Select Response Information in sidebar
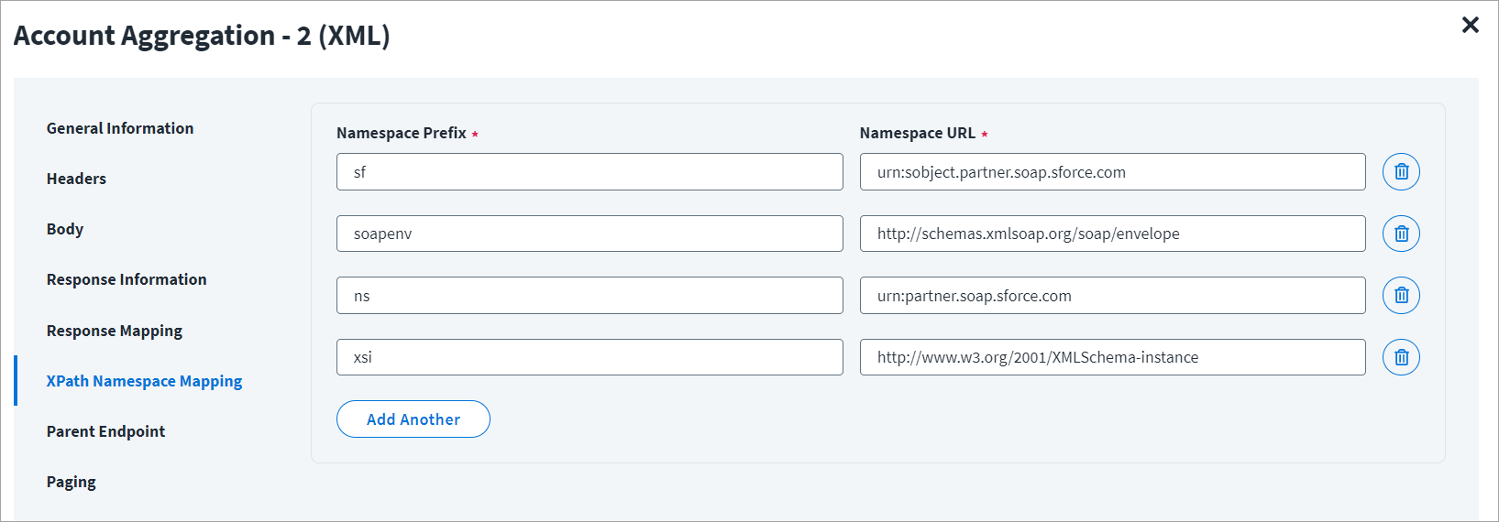 (127, 279)
